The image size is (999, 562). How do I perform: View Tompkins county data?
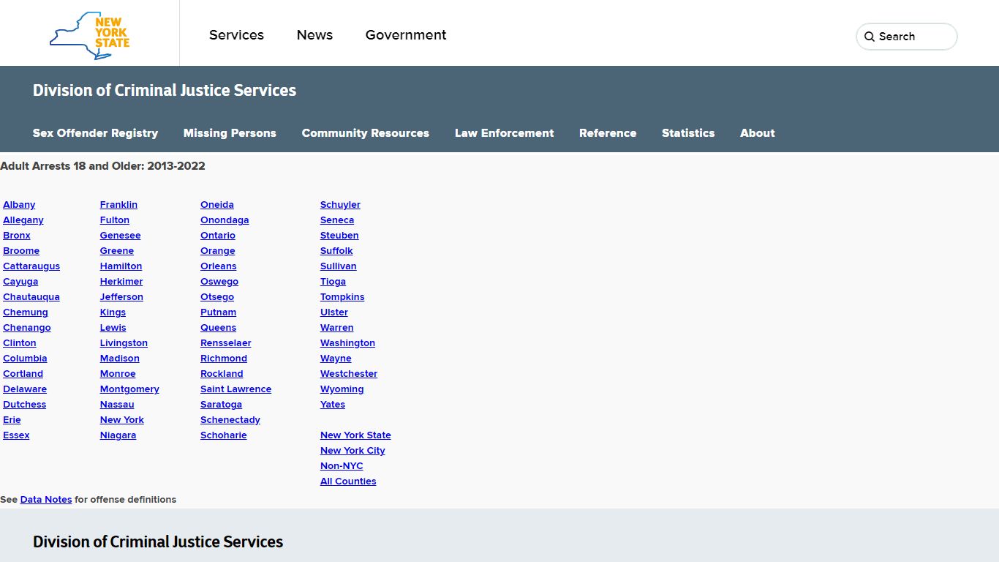coord(342,297)
